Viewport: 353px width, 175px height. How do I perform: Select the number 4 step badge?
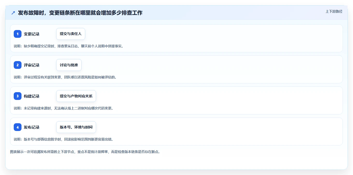coord(18,127)
